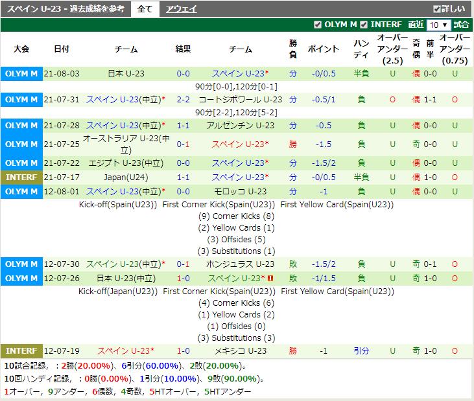Open 1-0 result for 12-07-26 match
Image resolution: width=474 pixels, height=401 pixels.
pyautogui.click(x=184, y=279)
